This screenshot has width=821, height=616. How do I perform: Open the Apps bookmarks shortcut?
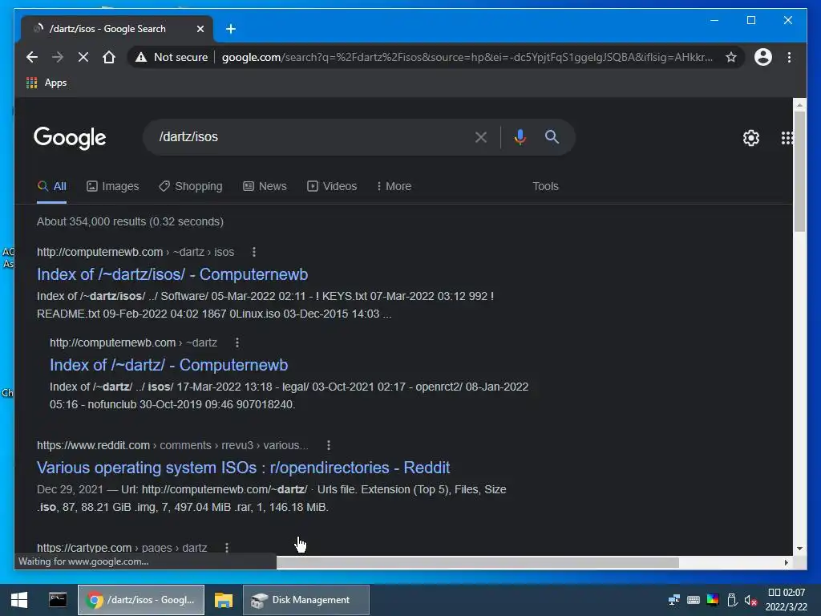[x=47, y=83]
